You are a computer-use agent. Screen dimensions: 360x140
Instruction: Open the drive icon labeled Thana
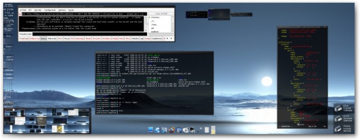coord(338,129)
